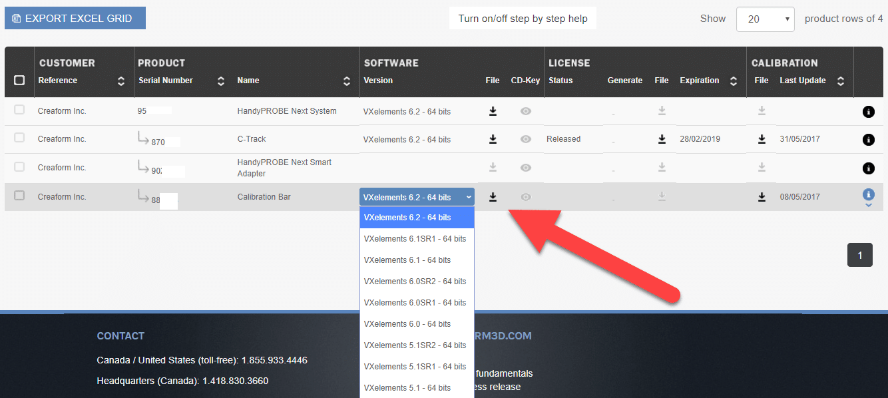This screenshot has width=888, height=398.
Task: Show CD-Key for Calibration Bar row
Action: 526,197
